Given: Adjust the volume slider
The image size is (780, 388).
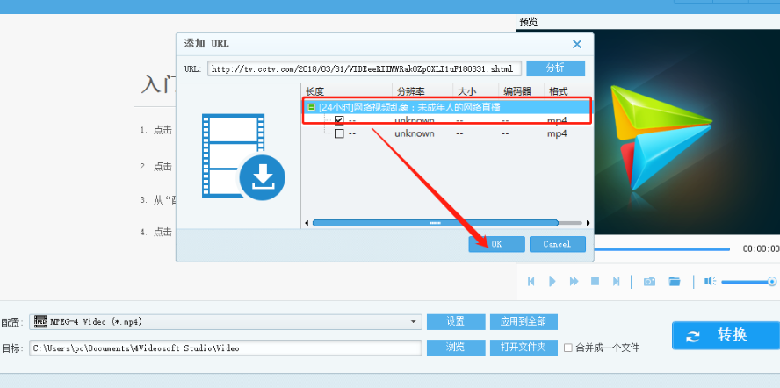Looking at the screenshot, I should pos(749,282).
